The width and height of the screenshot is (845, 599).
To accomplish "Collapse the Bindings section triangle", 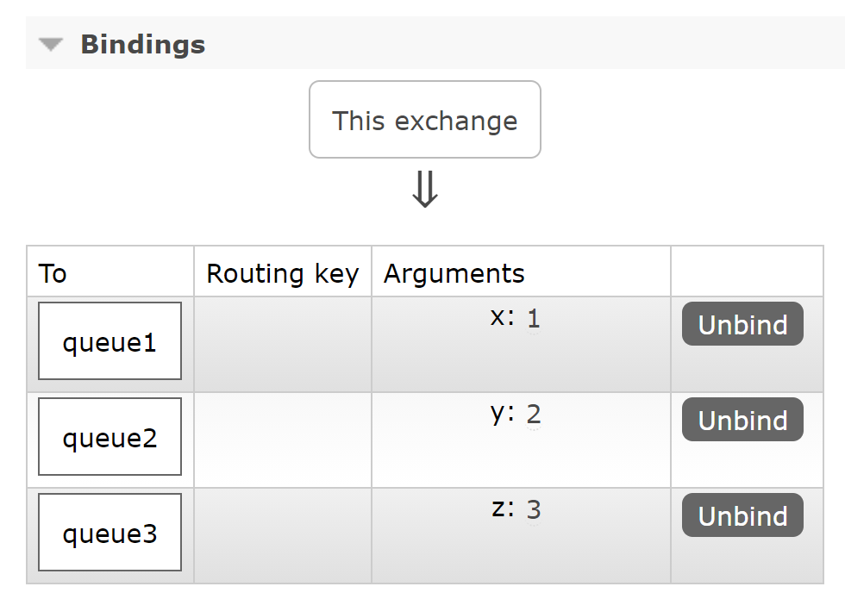I will 51,45.
